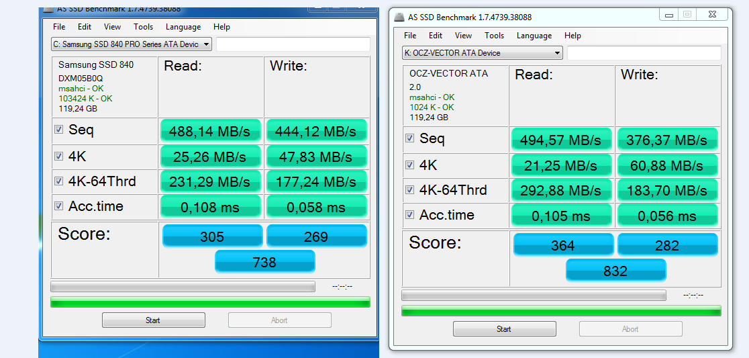The width and height of the screenshot is (749, 358).
Task: Click the 183,70 MB/s 4K-64Thrd write result
Action: point(668,190)
